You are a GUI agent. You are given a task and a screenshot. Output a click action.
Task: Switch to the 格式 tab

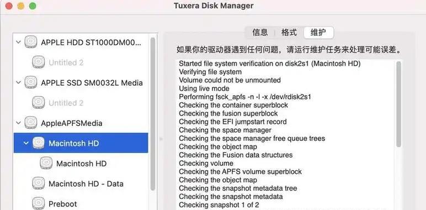click(x=289, y=33)
